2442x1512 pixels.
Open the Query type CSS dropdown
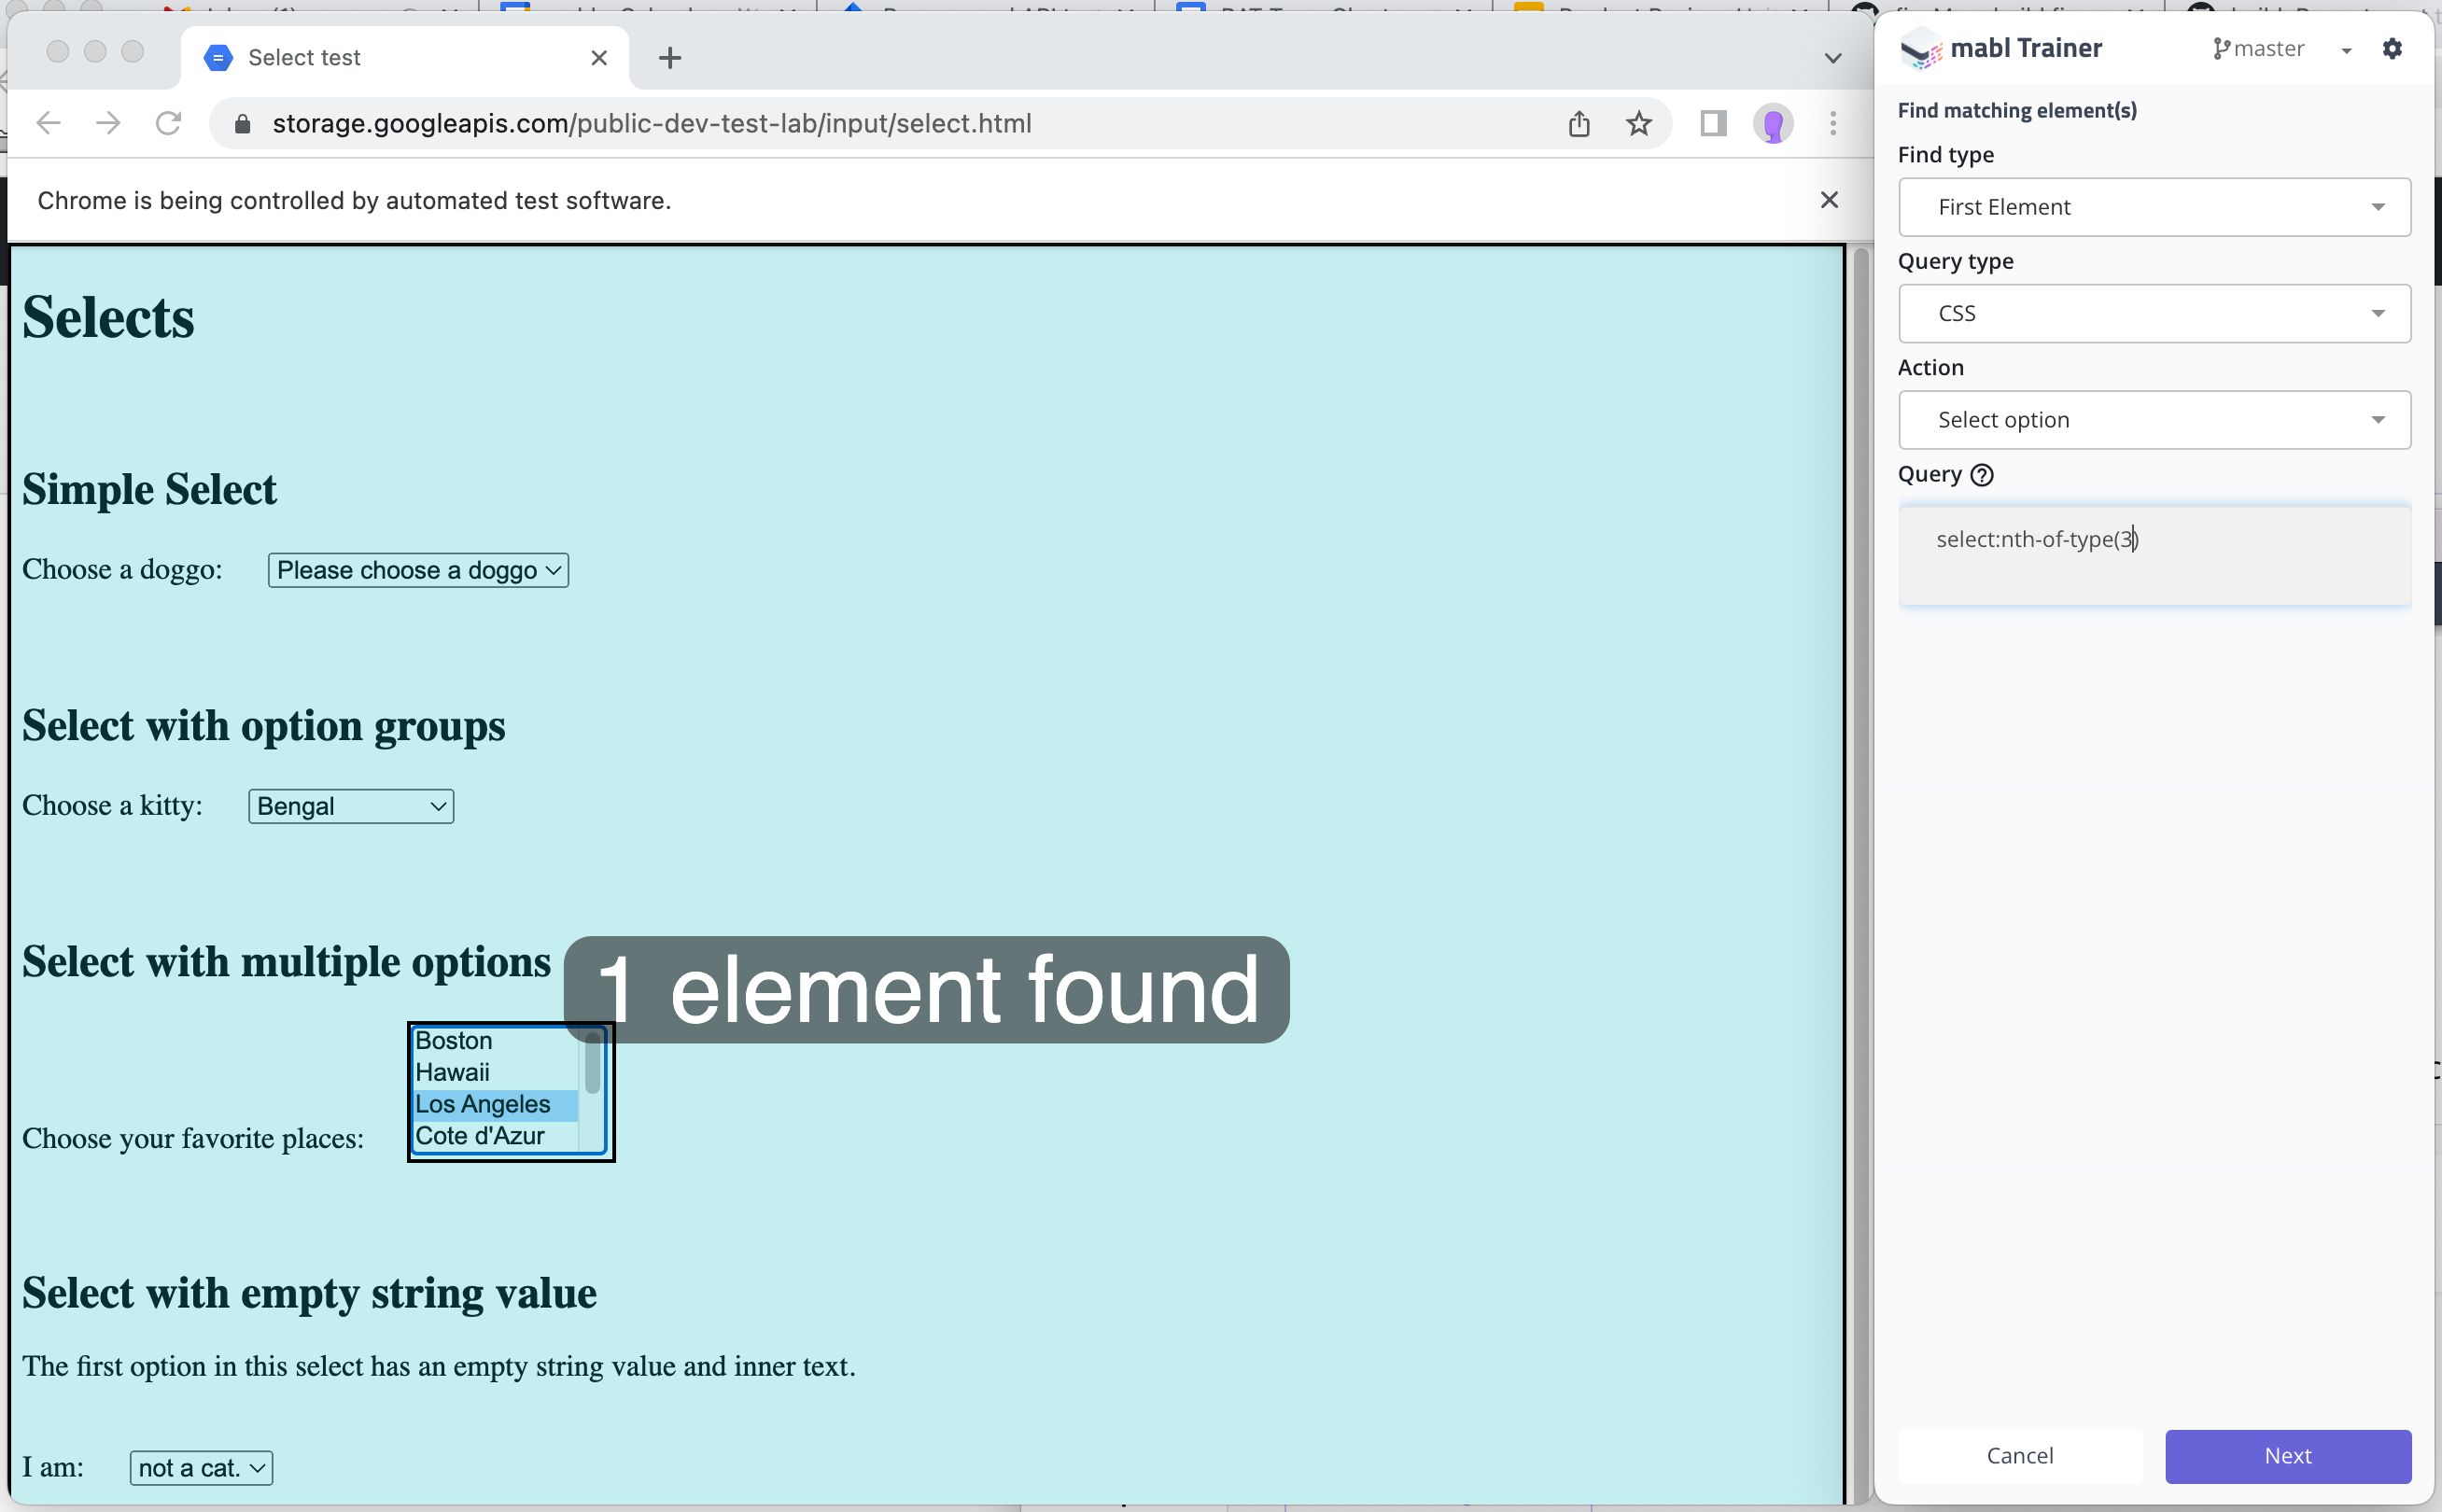(2154, 313)
